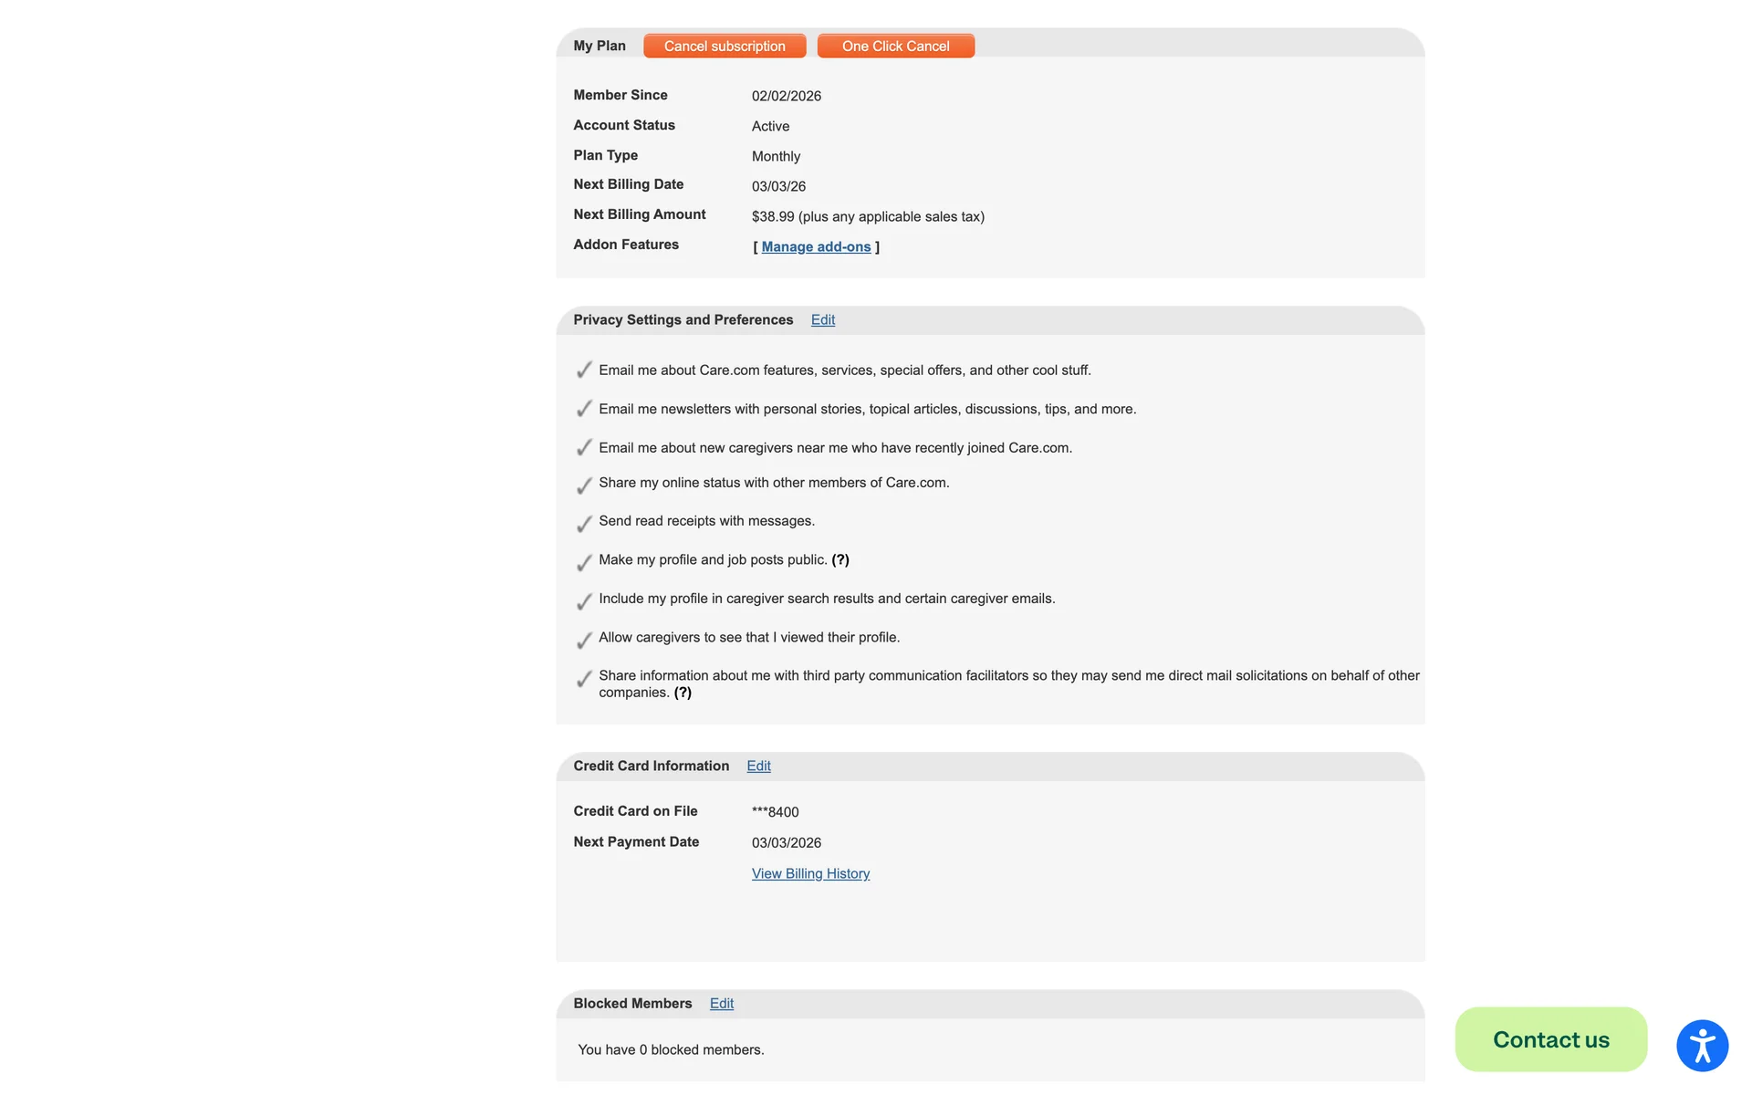Click checkmark beside share online status
The image size is (1752, 1095).
tap(584, 485)
